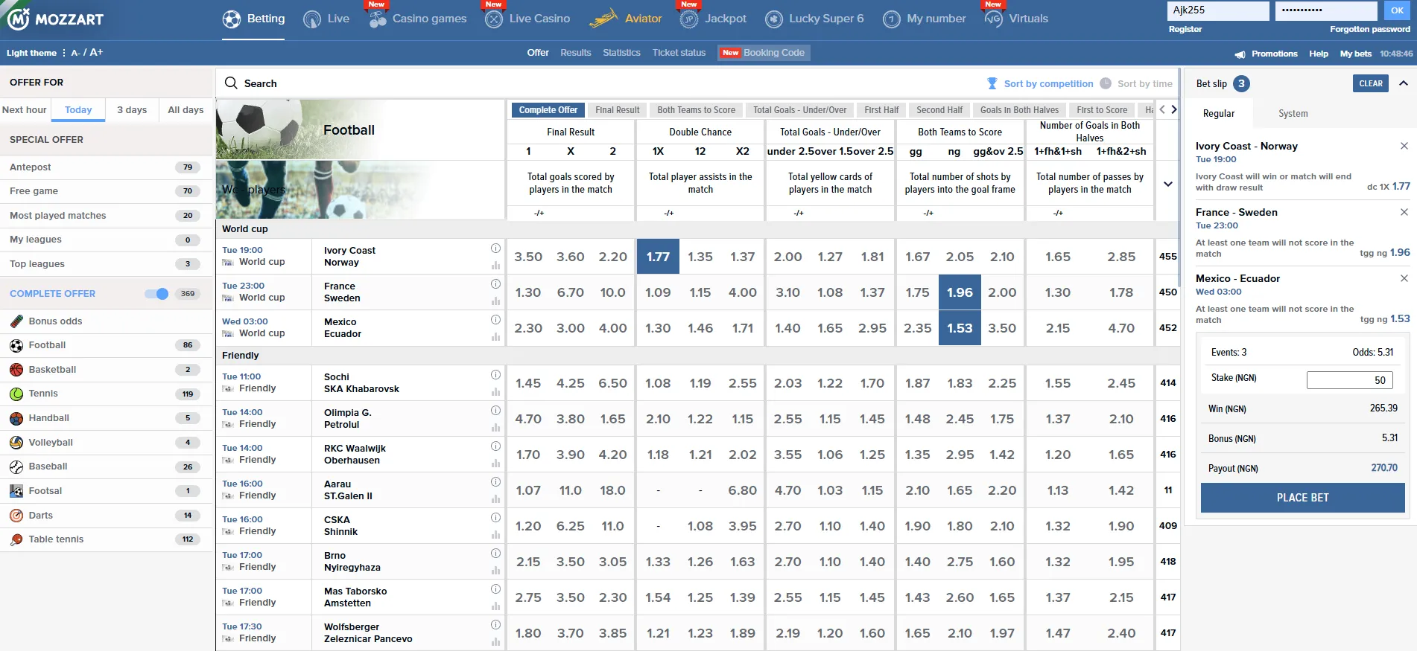Toggle the Complete Offer switch

pos(156,294)
